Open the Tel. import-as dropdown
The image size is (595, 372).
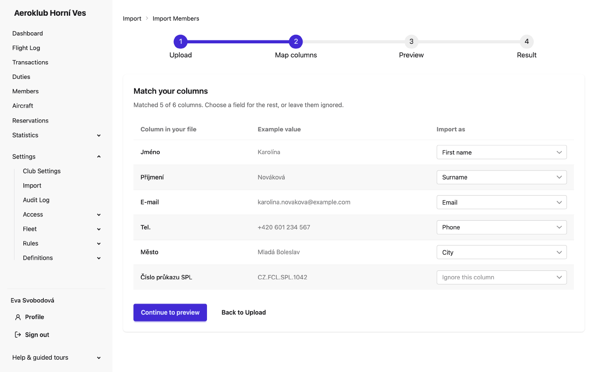pos(501,227)
